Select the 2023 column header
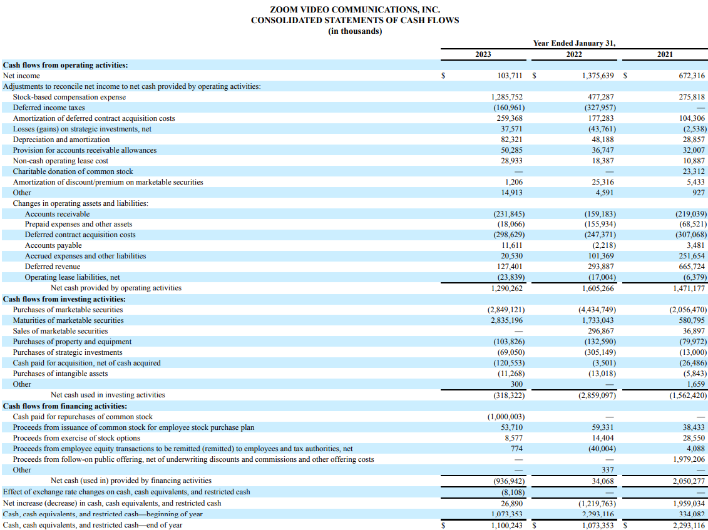 point(483,54)
